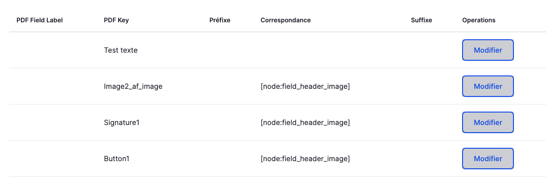Click the Suffixe column header
Image resolution: width=546 pixels, height=196 pixels.
coord(422,20)
